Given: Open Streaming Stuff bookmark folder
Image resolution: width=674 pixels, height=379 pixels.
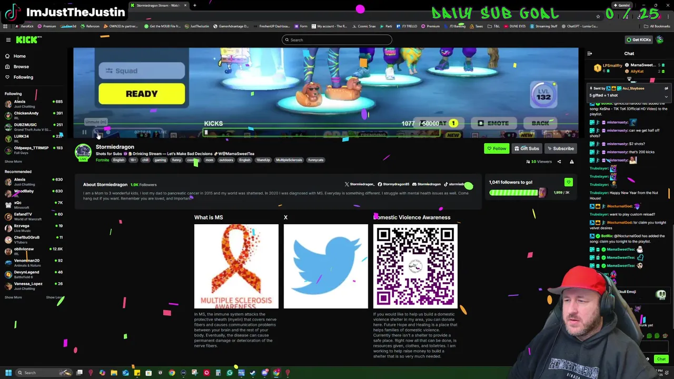Looking at the screenshot, I should (544, 26).
